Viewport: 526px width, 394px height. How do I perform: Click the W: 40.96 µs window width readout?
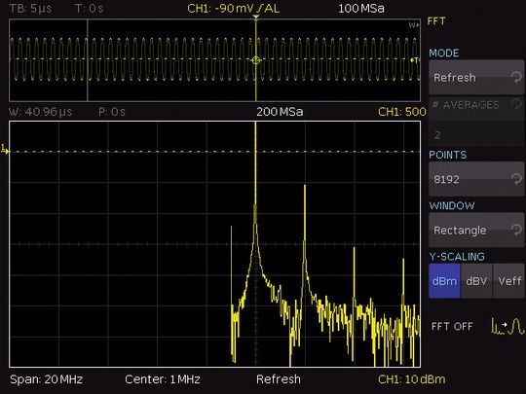[x=41, y=112]
